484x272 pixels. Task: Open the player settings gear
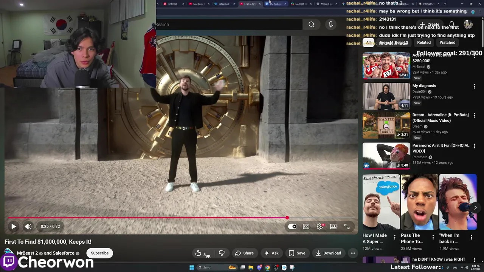(x=320, y=226)
